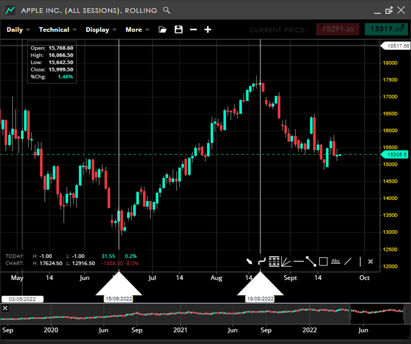Select the trend line tool with endpoints
The image size is (411, 344).
pos(311,261)
